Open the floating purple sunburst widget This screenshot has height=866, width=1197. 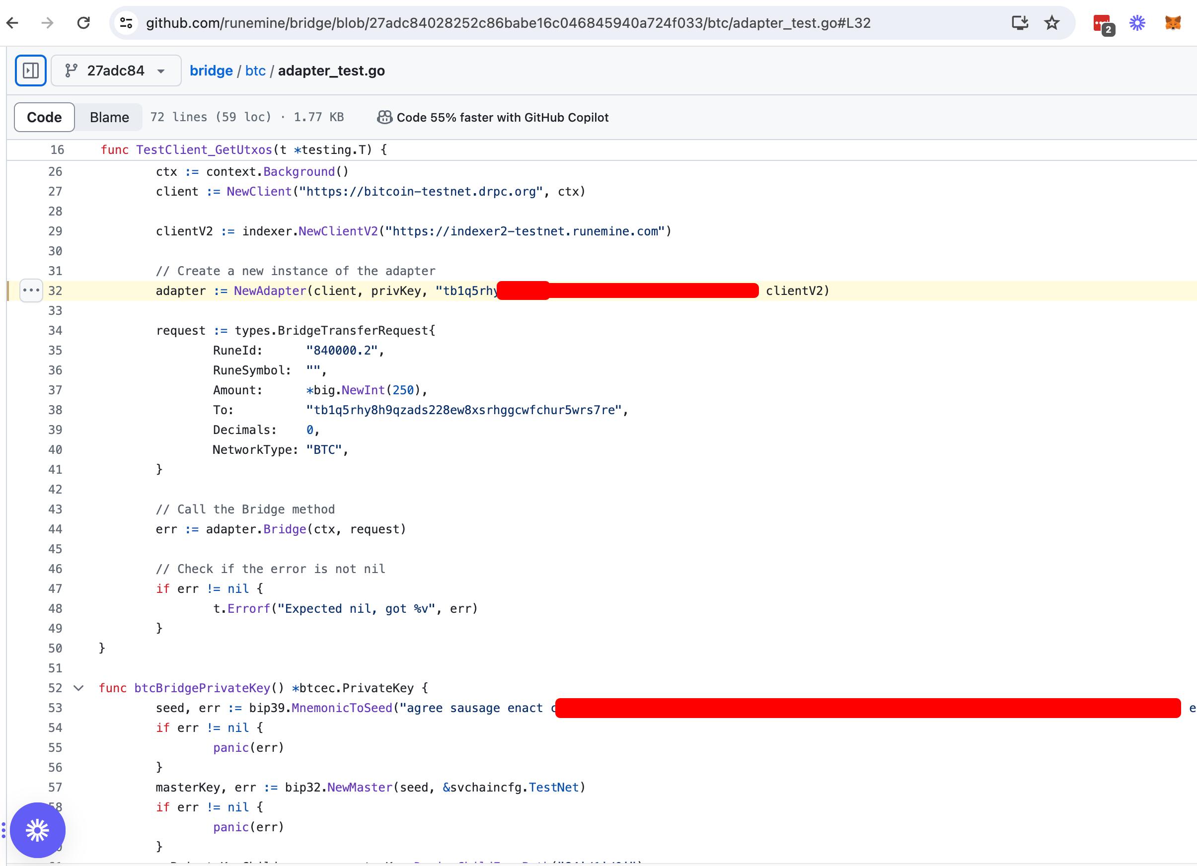click(x=37, y=830)
